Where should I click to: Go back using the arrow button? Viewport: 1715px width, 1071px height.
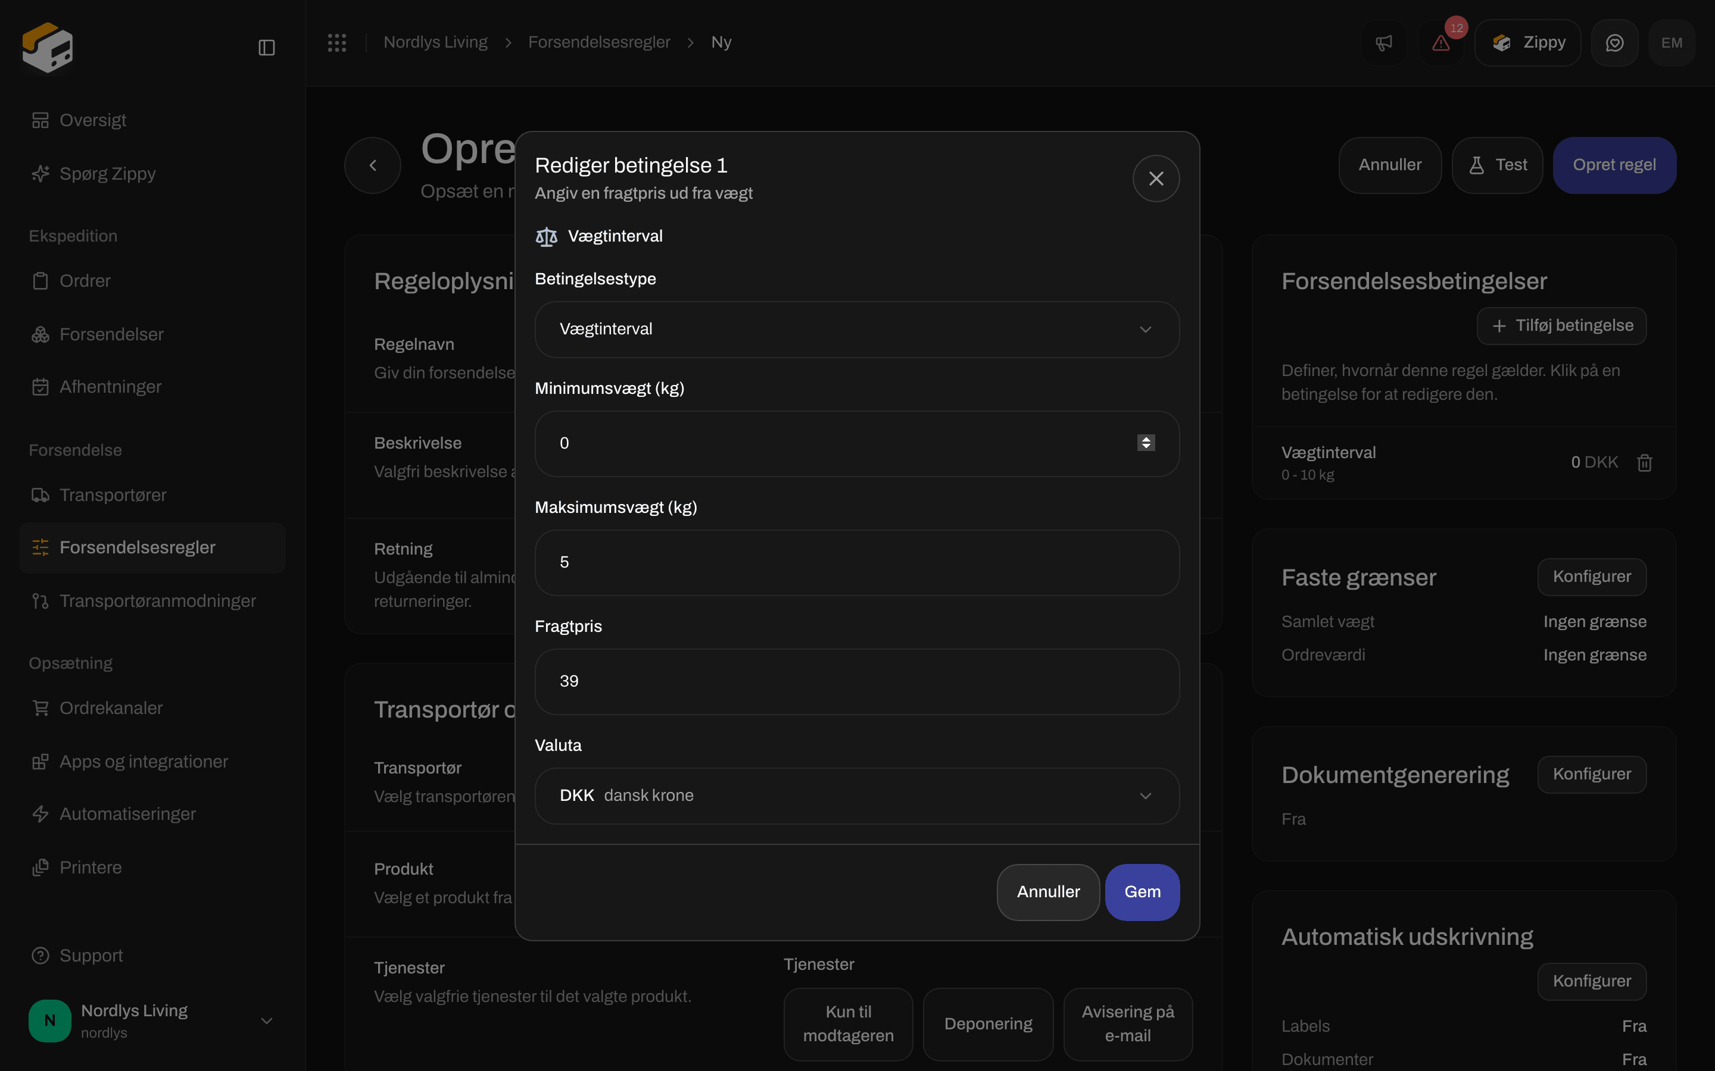click(373, 165)
